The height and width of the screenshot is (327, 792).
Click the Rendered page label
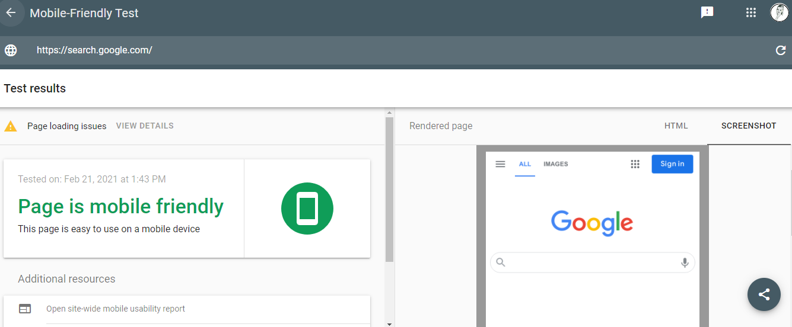coord(441,126)
